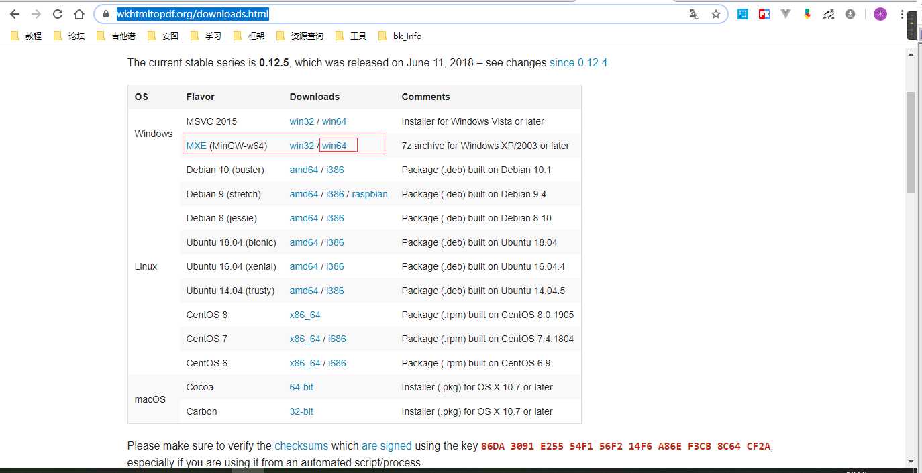
Task: Bookmark this page with the star
Action: (716, 14)
